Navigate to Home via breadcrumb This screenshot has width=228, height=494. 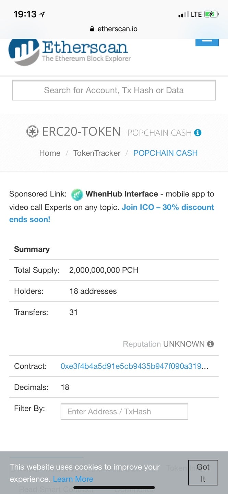(x=50, y=153)
